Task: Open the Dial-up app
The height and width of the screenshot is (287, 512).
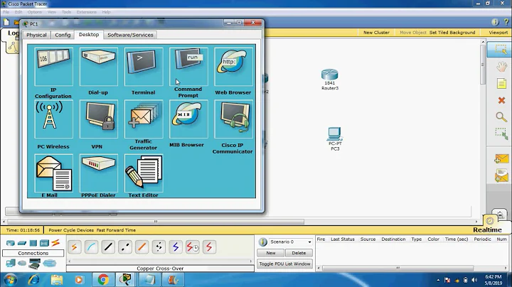Action: [x=99, y=67]
